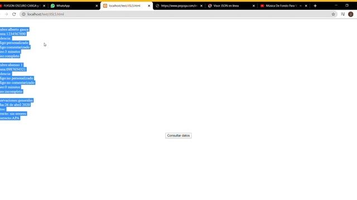Click the YouTube favicon on the Música tab

262,6
